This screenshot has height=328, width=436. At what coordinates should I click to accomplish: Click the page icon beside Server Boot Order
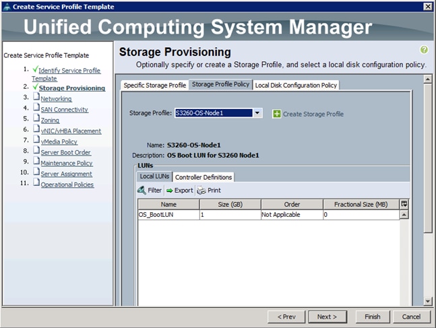pos(36,150)
